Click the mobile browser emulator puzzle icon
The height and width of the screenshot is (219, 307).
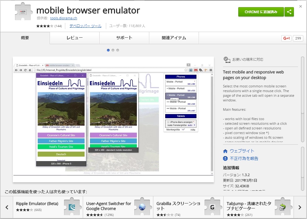click(23, 12)
